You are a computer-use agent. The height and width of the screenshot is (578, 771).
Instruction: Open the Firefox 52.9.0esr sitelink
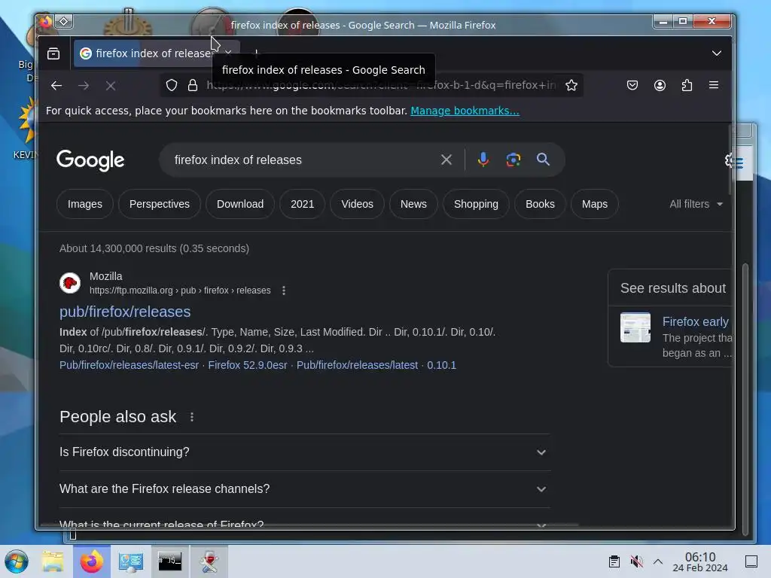pyautogui.click(x=247, y=365)
